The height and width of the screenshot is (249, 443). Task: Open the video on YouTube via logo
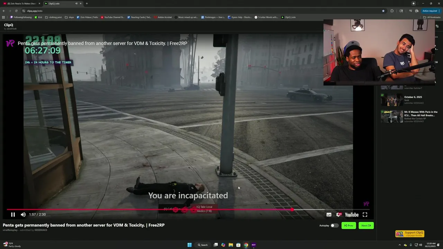pos(352,215)
